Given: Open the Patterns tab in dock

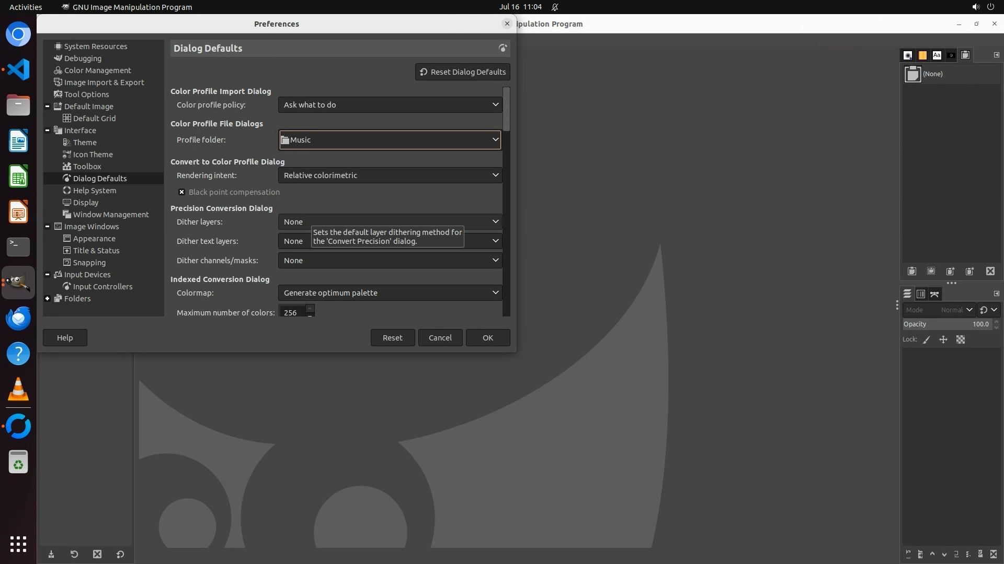Looking at the screenshot, I should tap(922, 55).
